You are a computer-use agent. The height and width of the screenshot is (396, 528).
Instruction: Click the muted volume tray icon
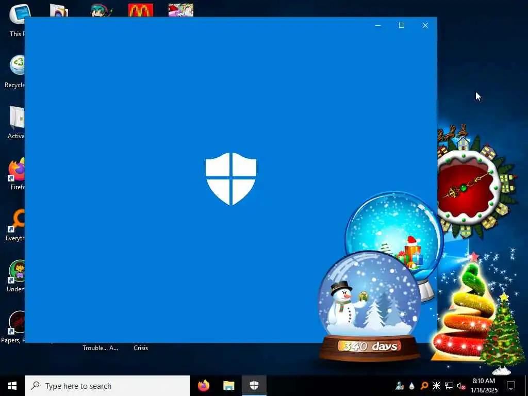point(461,386)
